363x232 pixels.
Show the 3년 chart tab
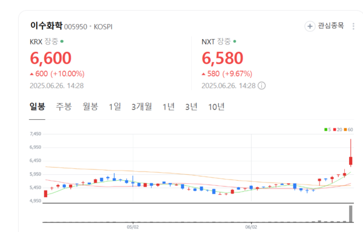[x=191, y=107]
